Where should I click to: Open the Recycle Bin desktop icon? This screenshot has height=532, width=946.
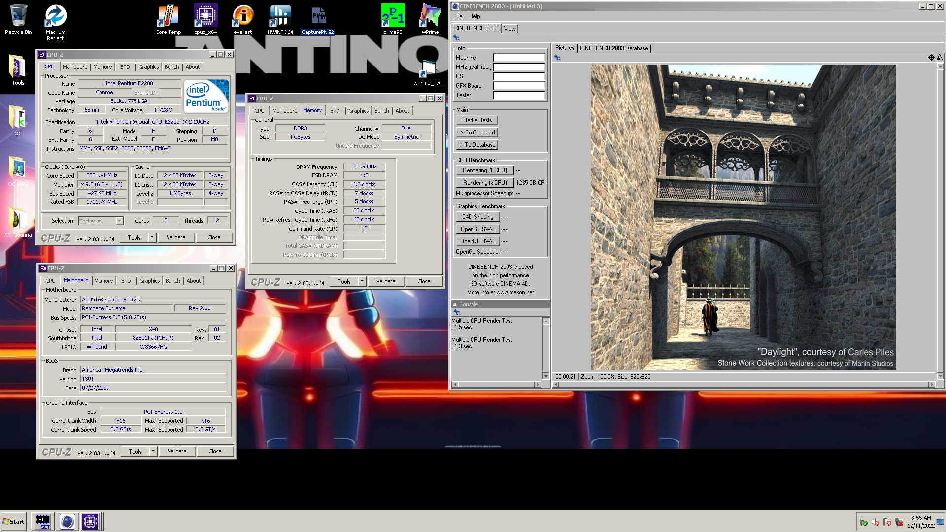pos(18,20)
